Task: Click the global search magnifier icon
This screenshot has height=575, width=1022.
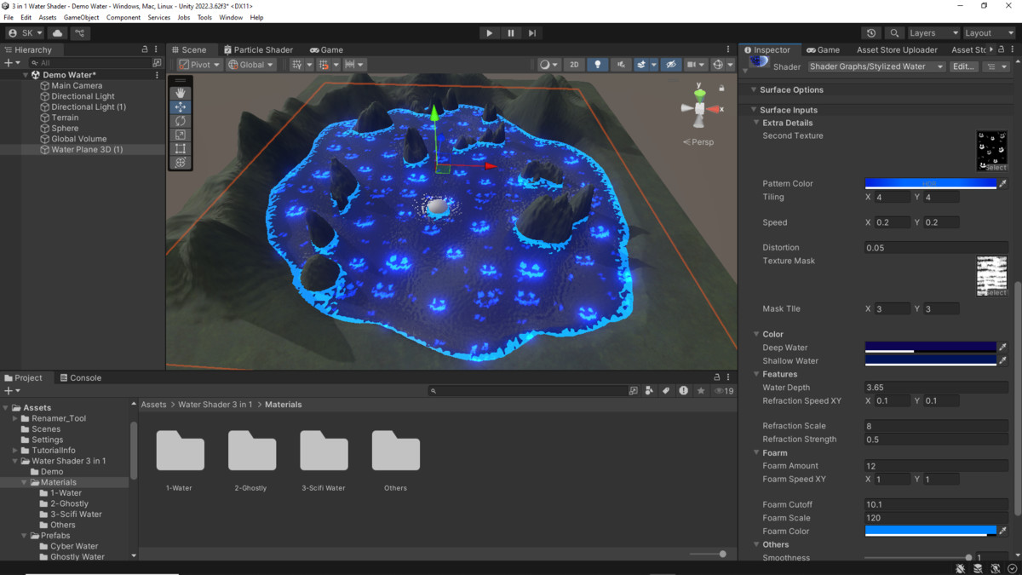Action: 894,33
